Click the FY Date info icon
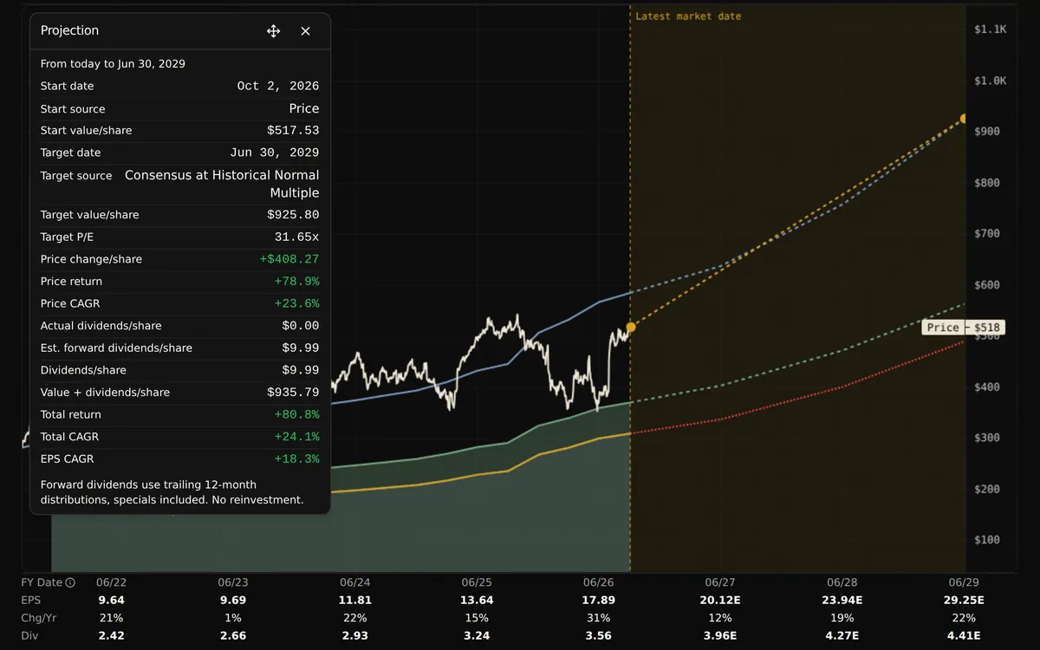Viewport: 1040px width, 650px height. click(x=70, y=582)
